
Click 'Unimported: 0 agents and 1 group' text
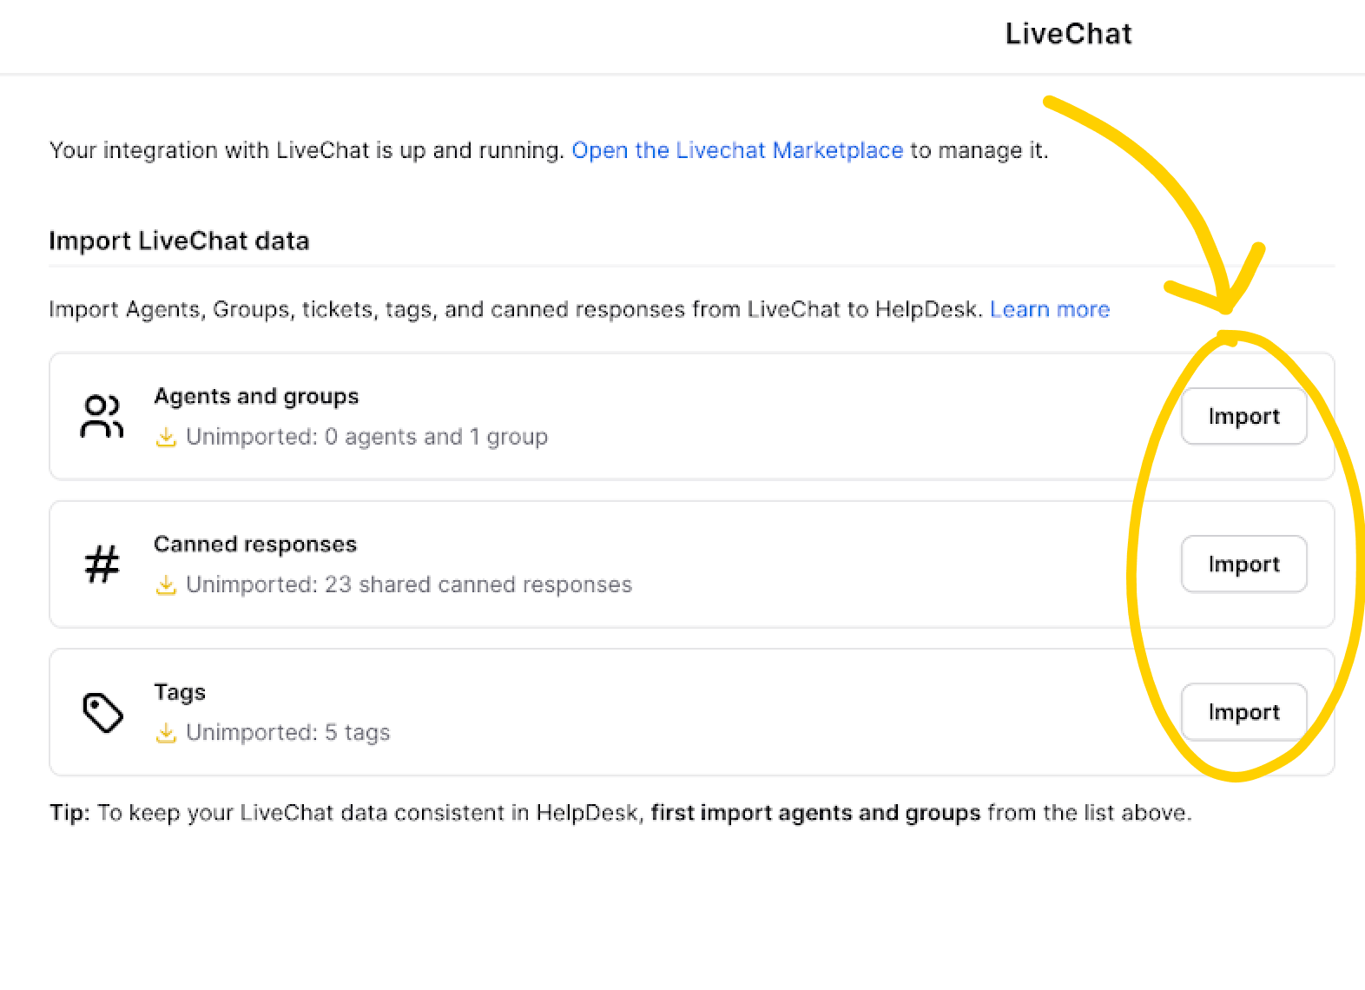[366, 437]
